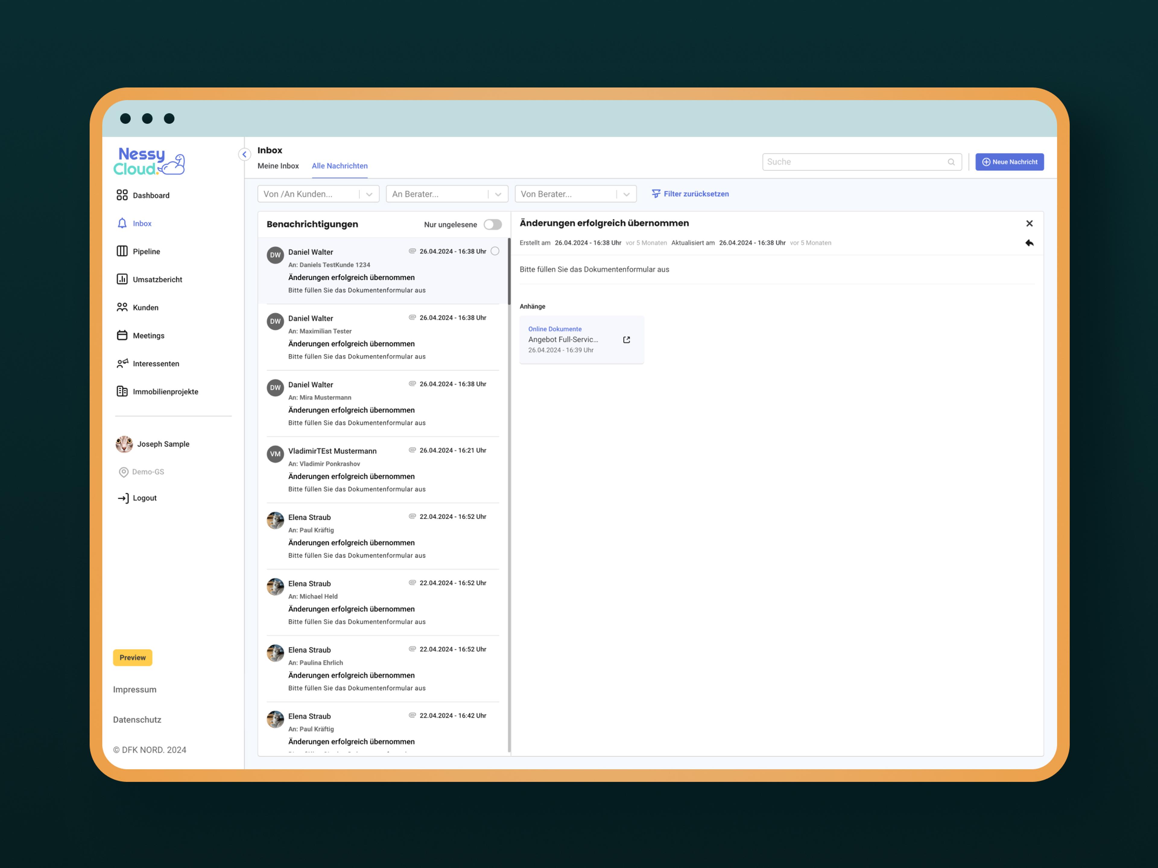Viewport: 1158px width, 868px height.
Task: Open the Umsatzbericht chart icon
Action: tap(122, 279)
